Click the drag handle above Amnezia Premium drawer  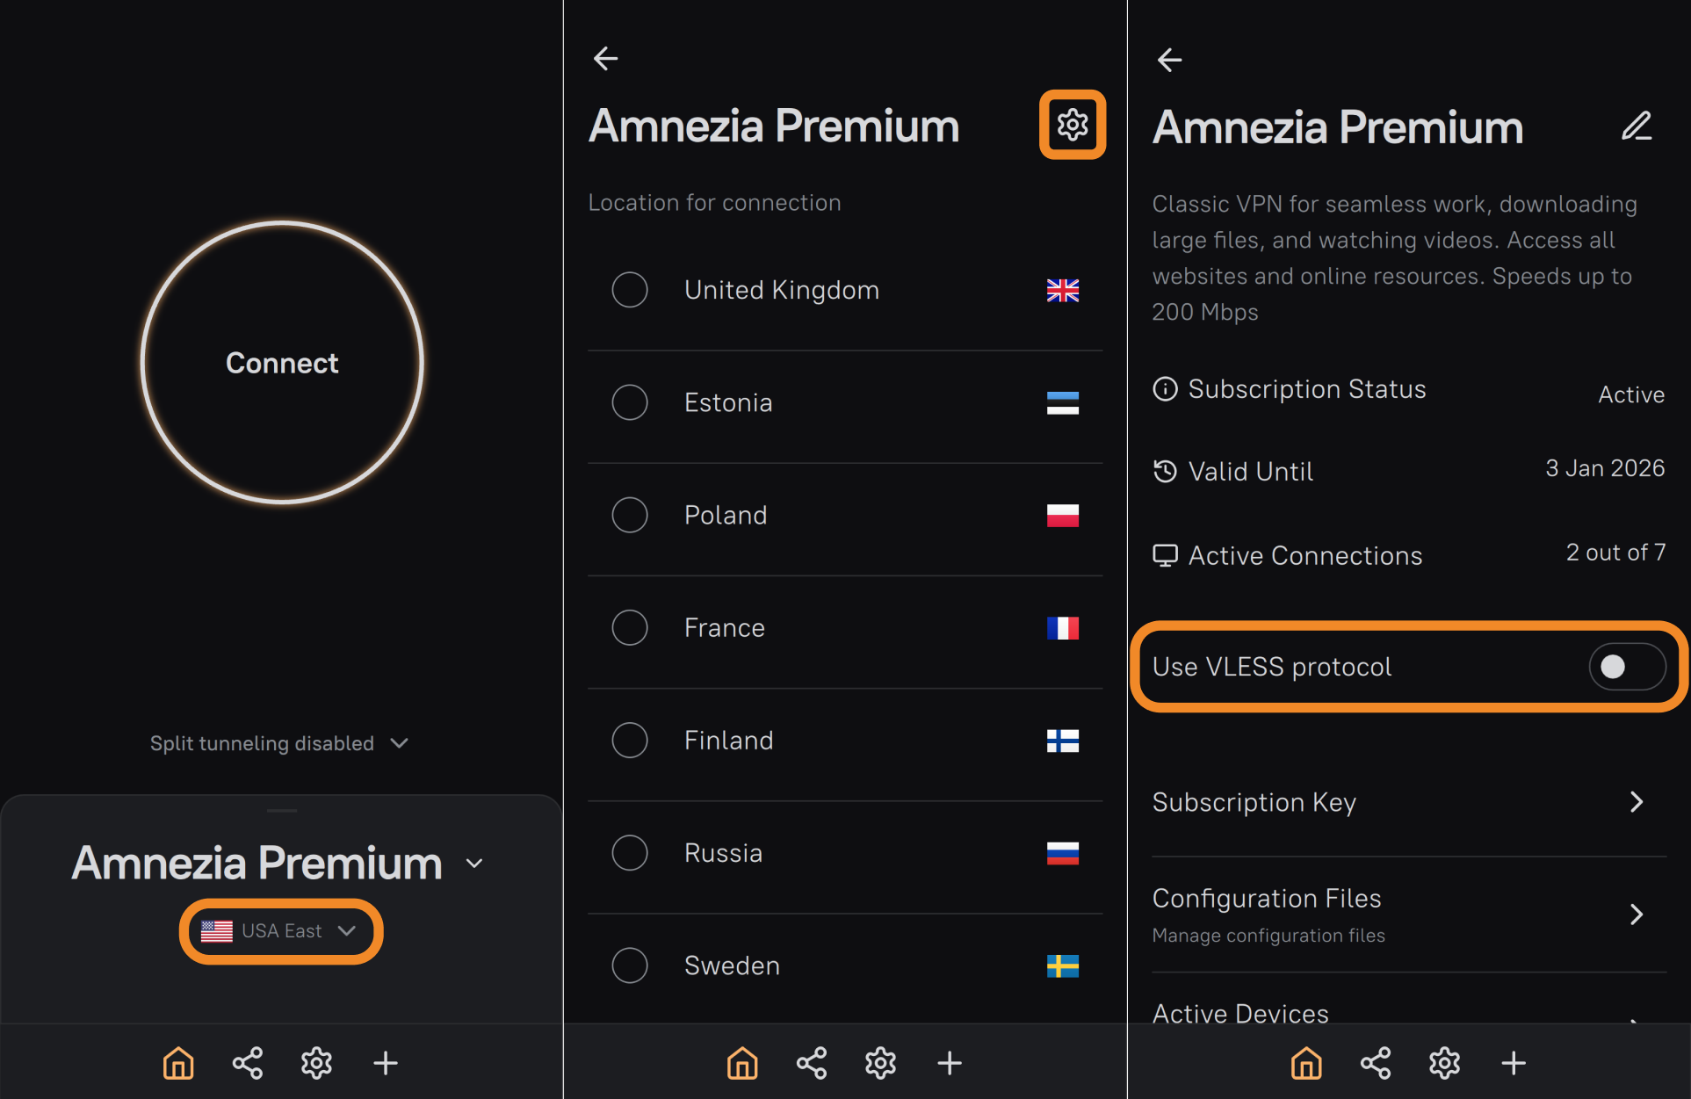pyautogui.click(x=282, y=810)
